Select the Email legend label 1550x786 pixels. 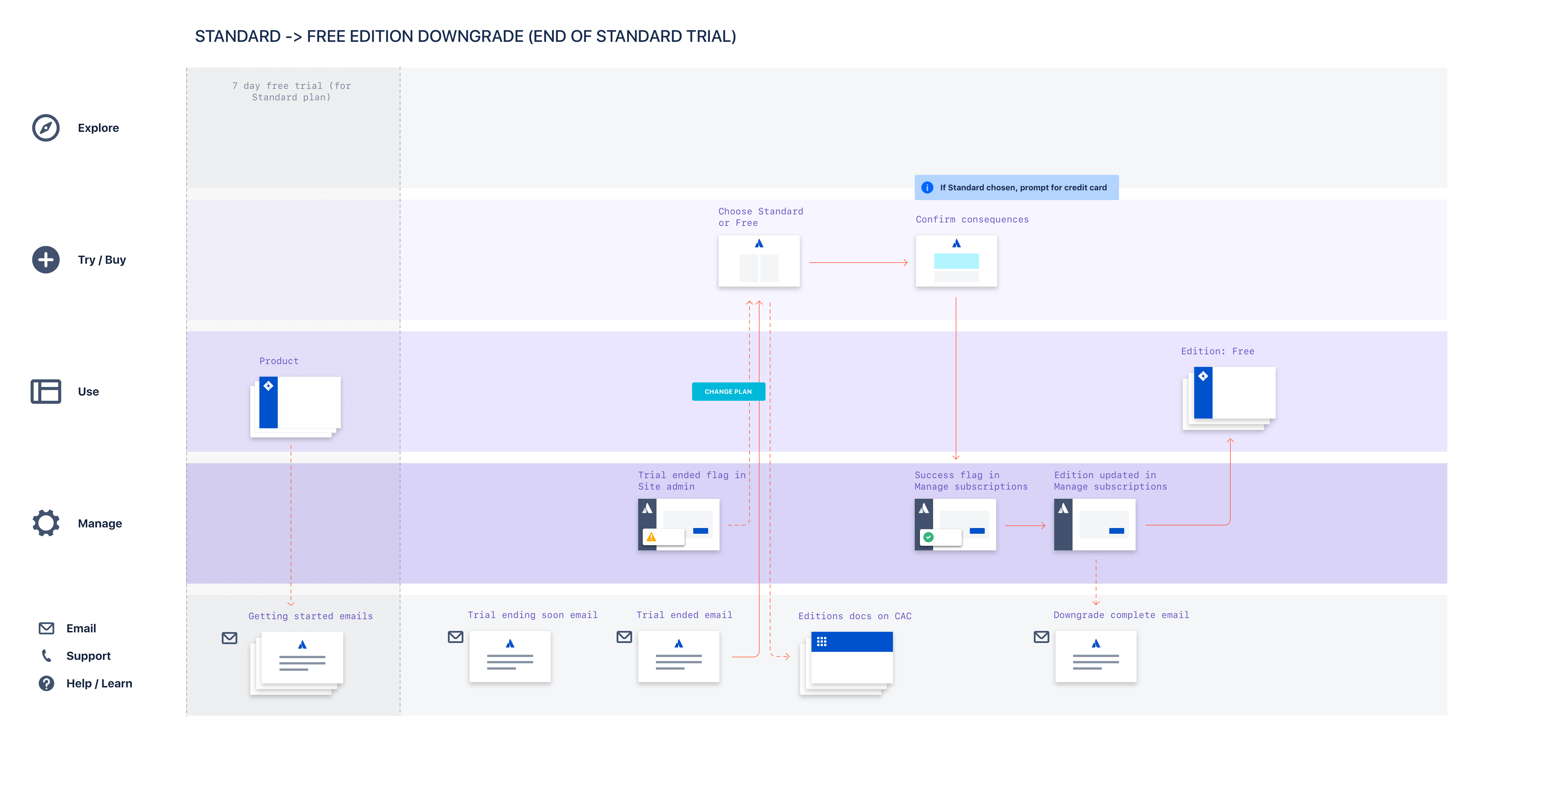(x=81, y=628)
